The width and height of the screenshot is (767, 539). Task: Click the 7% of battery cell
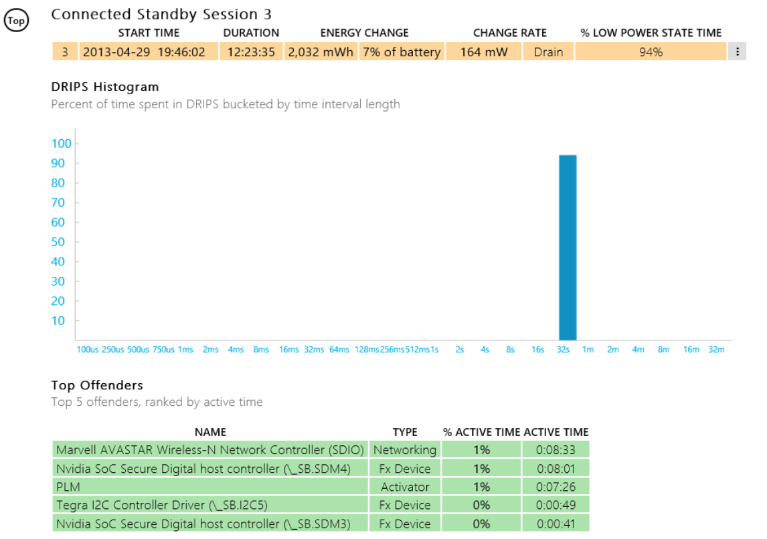402,52
